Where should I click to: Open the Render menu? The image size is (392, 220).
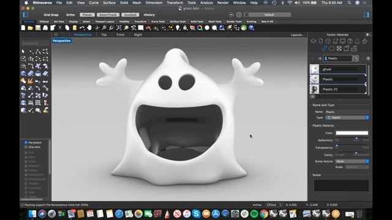point(223,2)
